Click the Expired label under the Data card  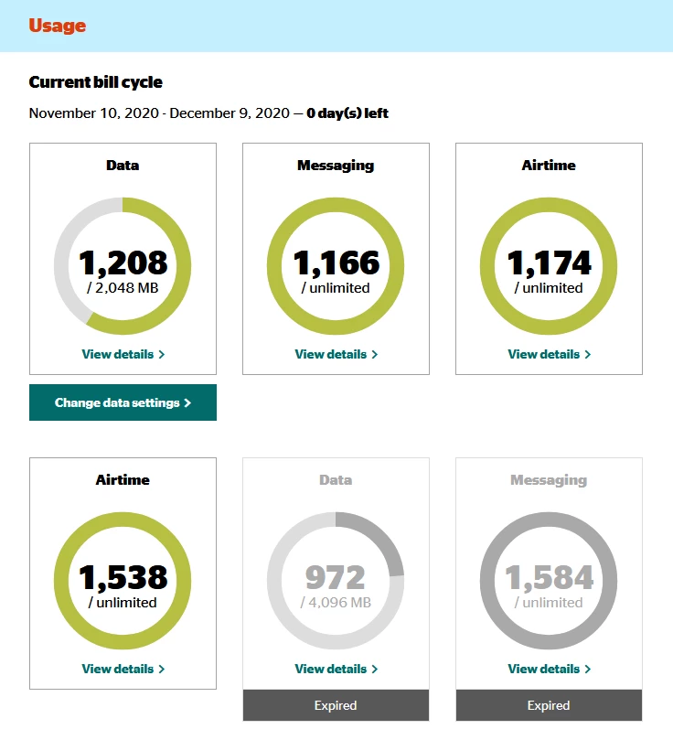pyautogui.click(x=336, y=705)
